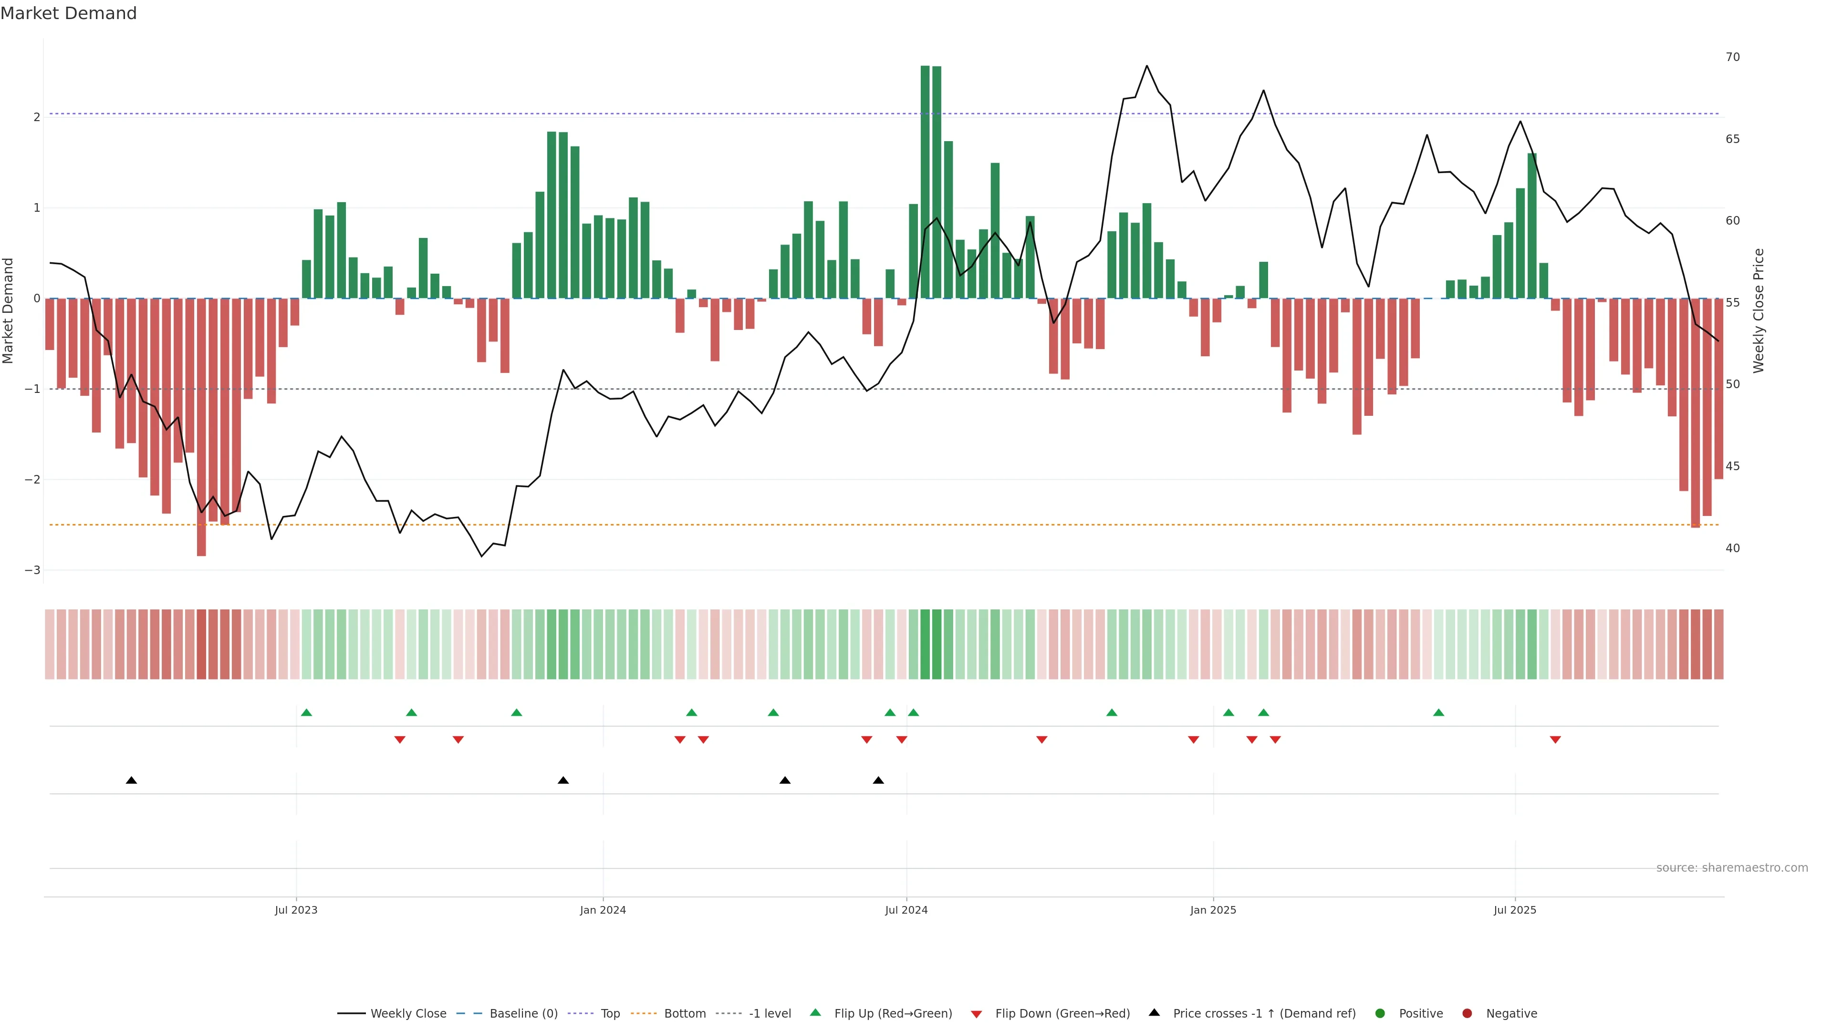1832x1030 pixels.
Task: Click the tallest green bar at Jul 2024
Action: 925,182
